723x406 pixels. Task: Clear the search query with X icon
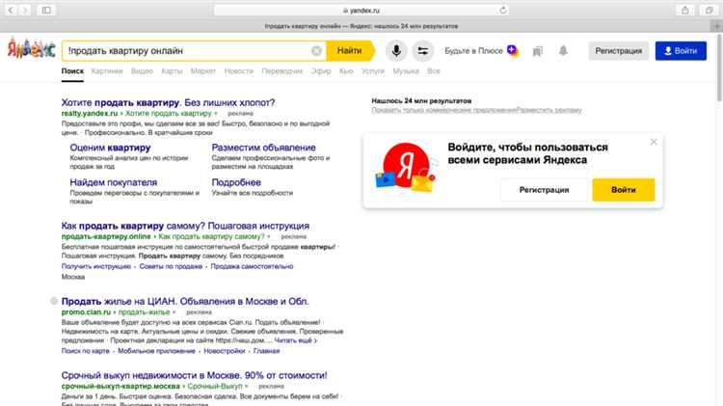click(316, 50)
